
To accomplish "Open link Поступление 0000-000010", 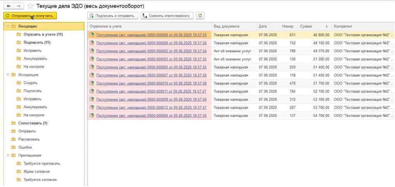I will click(x=151, y=83).
